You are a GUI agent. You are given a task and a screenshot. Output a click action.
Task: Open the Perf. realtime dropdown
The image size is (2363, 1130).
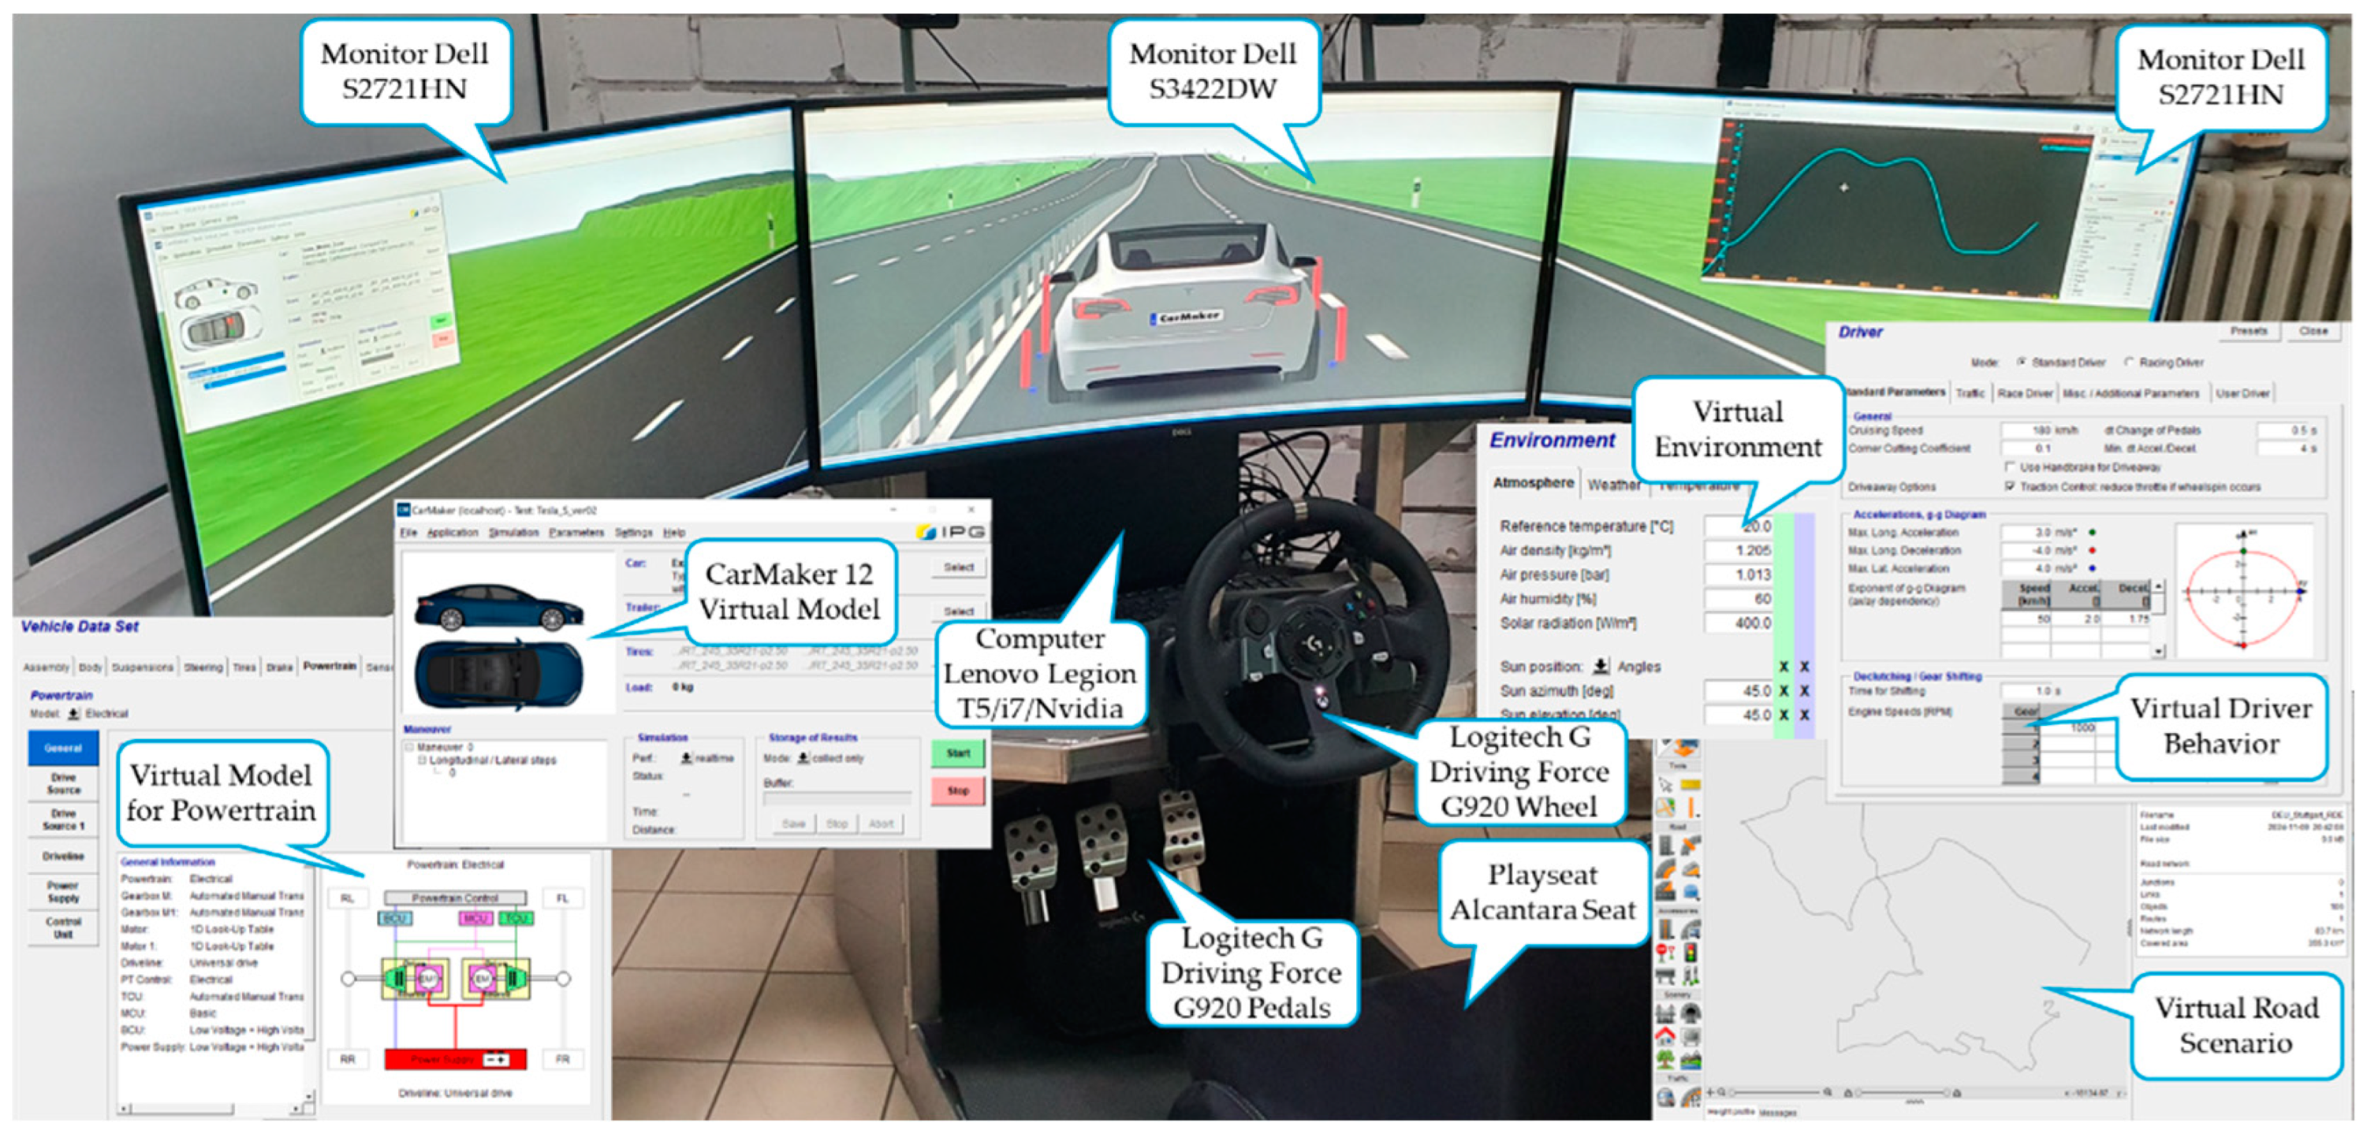click(686, 758)
